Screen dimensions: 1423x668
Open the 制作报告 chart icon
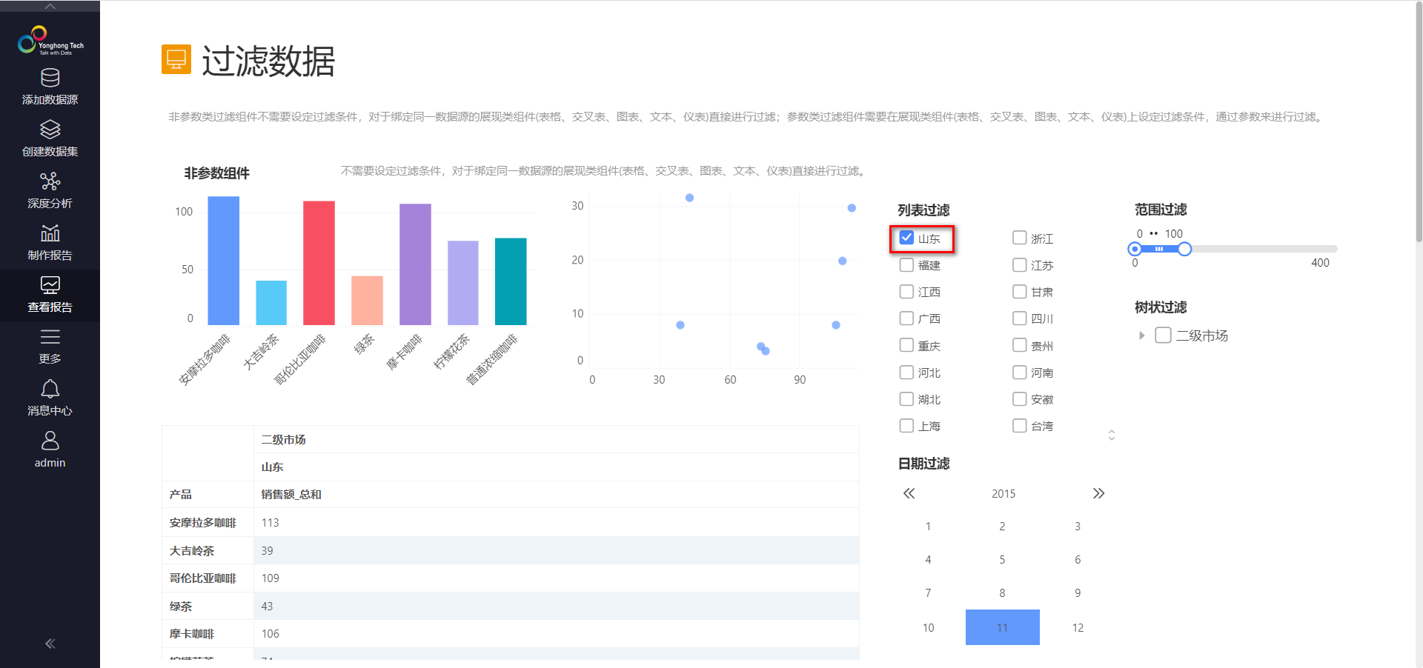coord(50,233)
